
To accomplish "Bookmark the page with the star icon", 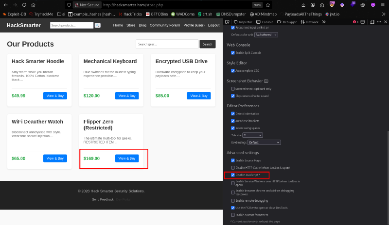I will pyautogui.click(x=268, y=5).
